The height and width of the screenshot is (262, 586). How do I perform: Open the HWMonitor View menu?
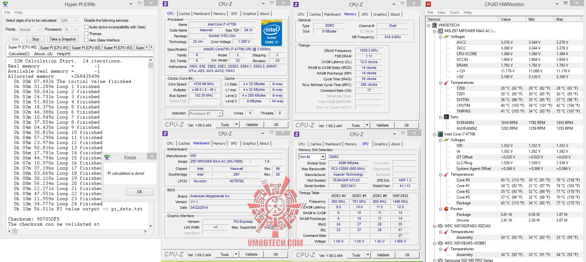coord(441,12)
